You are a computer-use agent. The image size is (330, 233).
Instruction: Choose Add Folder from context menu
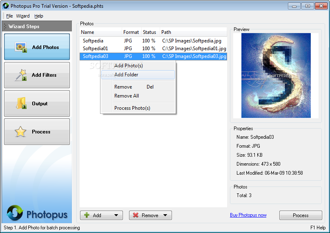tap(138, 75)
